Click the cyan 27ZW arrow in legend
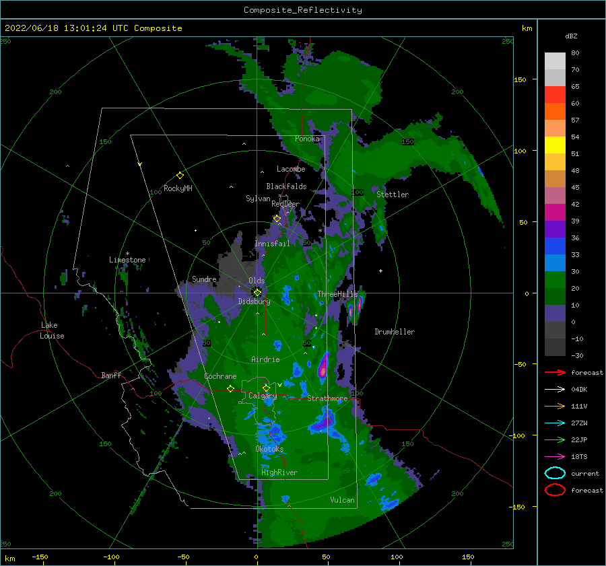Viewport: 606px width, 566px height. tap(555, 423)
